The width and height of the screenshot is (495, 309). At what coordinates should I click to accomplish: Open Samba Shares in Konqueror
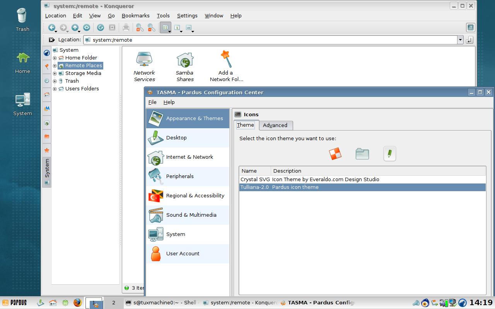coord(185,67)
